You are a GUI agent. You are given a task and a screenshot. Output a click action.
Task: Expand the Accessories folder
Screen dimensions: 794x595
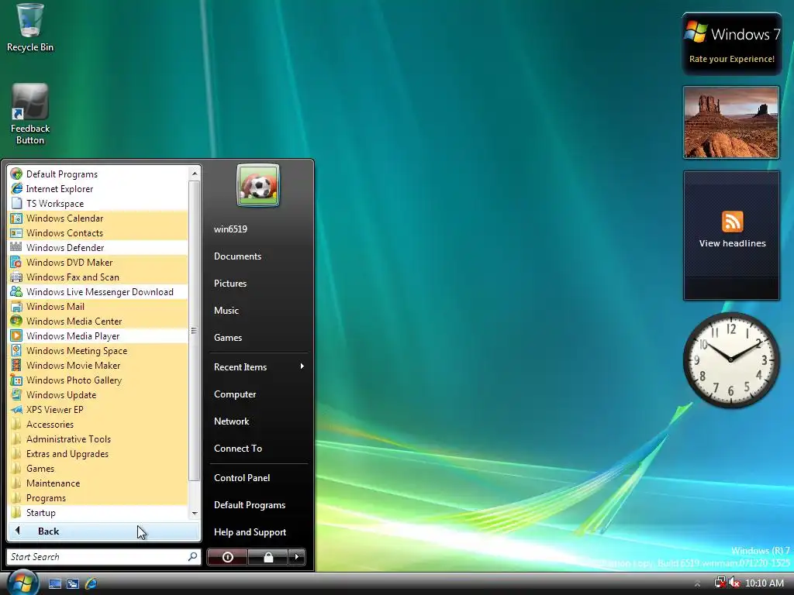[98, 424]
